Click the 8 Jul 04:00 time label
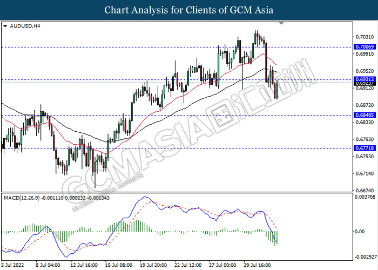Image resolution: width=378 pixels, height=270 pixels. click(x=48, y=265)
